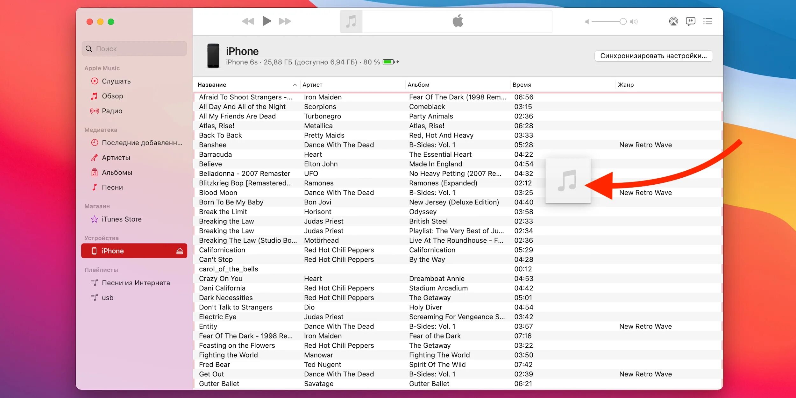The width and height of the screenshot is (796, 398).
Task: Sort by the Жанр column header
Action: (x=626, y=85)
